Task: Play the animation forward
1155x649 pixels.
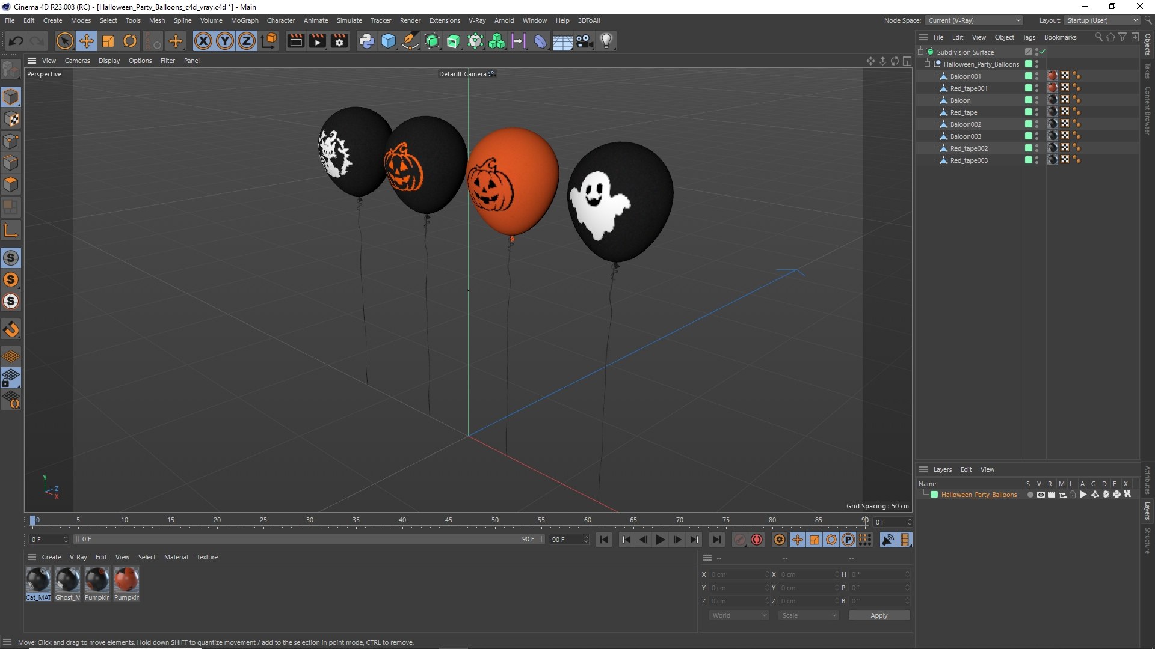Action: click(660, 540)
